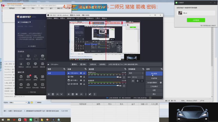Add a transition with plus icon in 转场特效

(133, 81)
